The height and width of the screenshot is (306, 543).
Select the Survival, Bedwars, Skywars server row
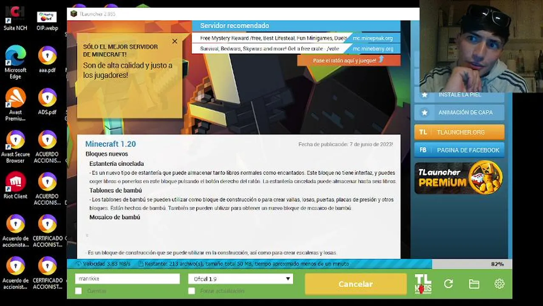[296, 49]
